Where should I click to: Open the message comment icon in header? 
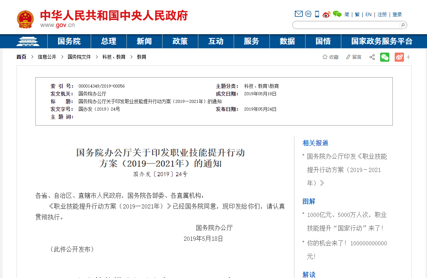[308, 14]
